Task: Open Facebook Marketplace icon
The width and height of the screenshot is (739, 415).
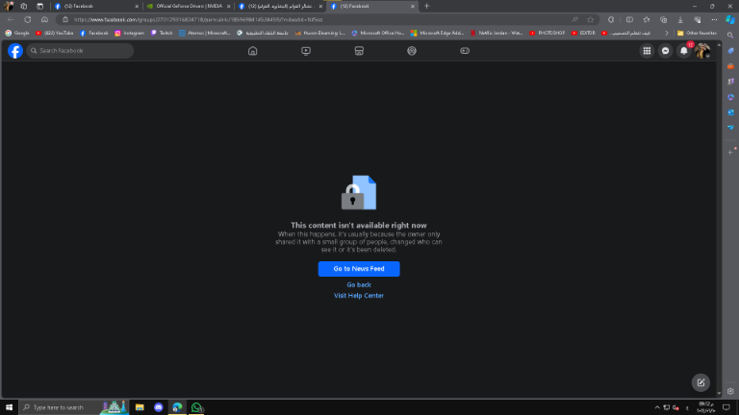Action: (359, 51)
